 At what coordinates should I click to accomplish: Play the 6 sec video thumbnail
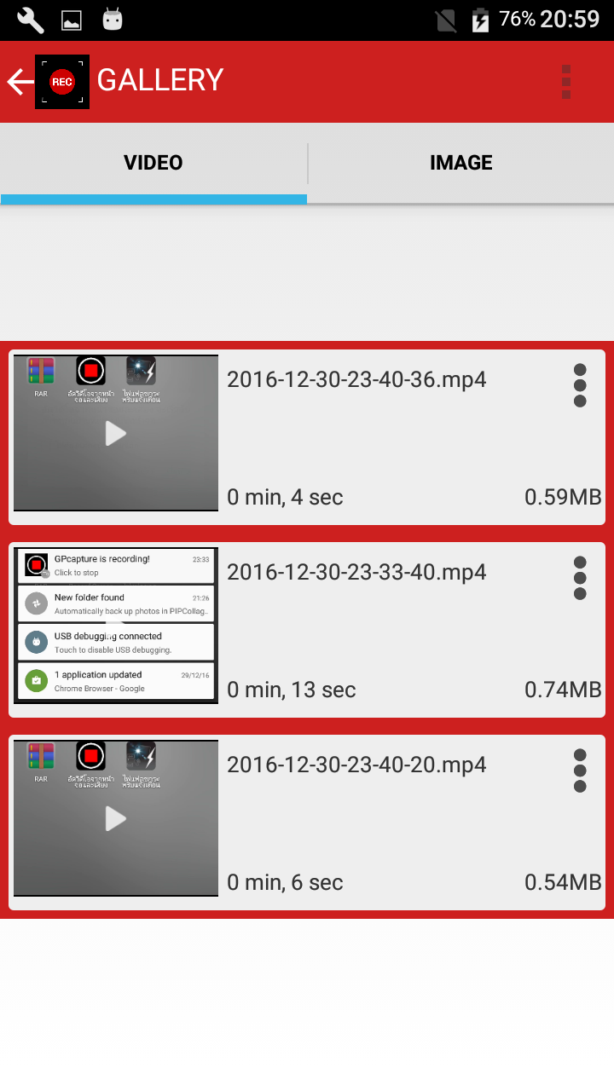coord(116,818)
